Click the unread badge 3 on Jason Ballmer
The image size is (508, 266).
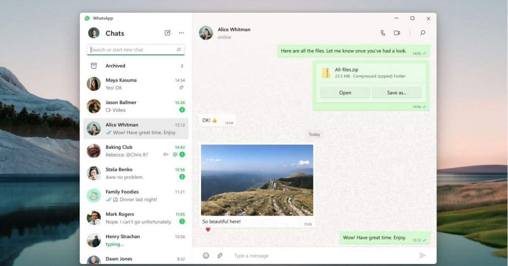click(x=182, y=110)
